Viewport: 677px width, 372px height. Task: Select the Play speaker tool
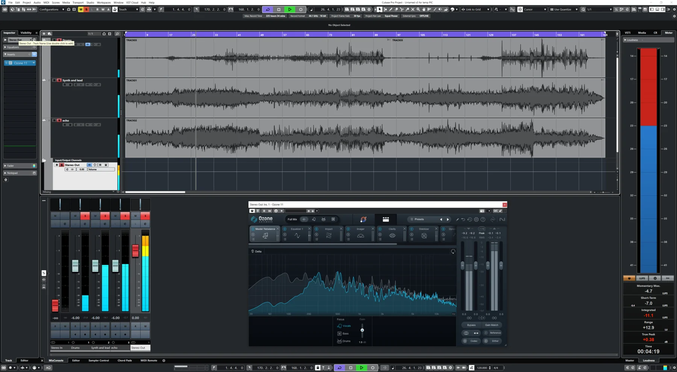tap(440, 9)
